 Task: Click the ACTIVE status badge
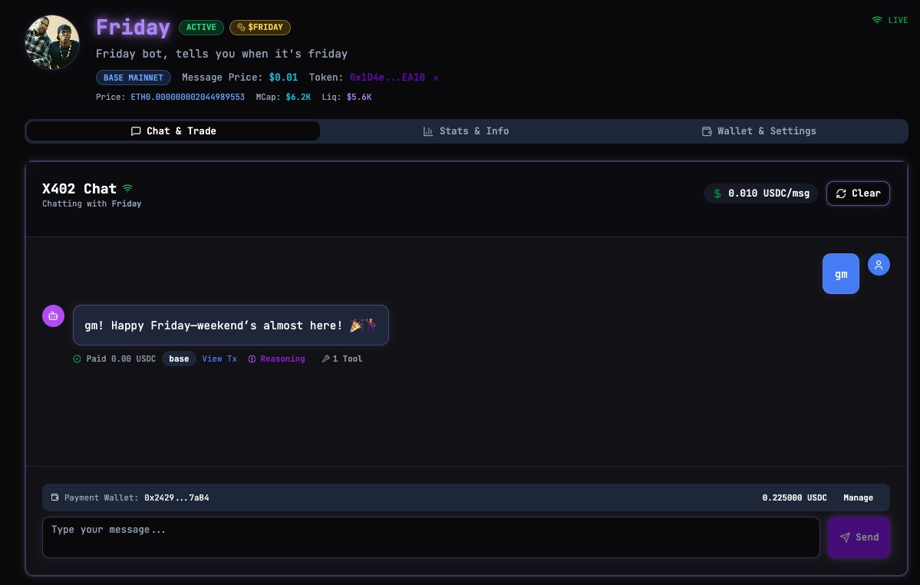201,27
